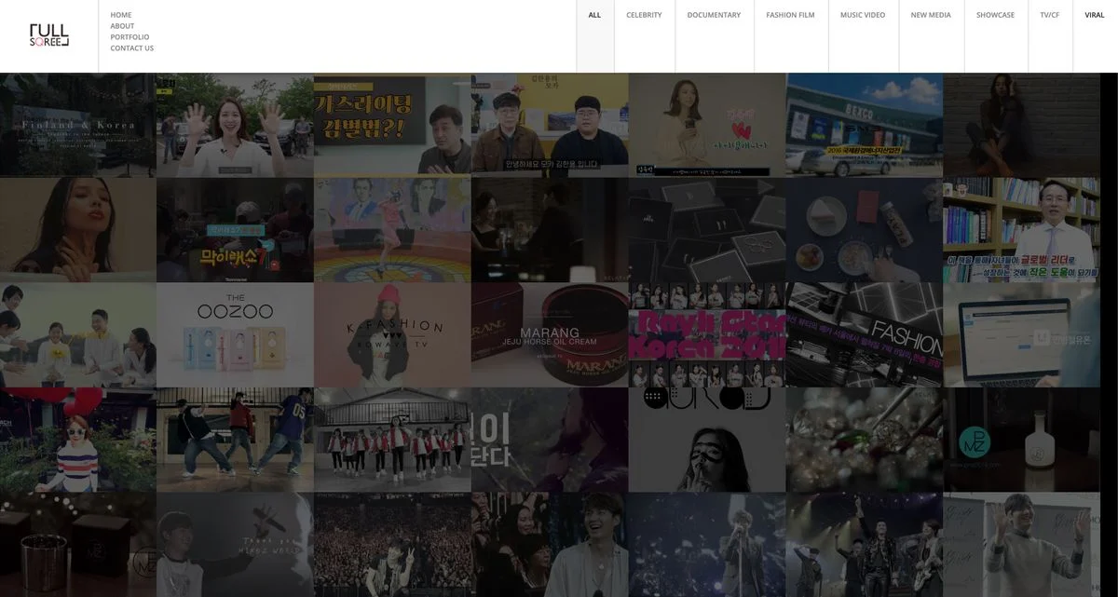
Task: Open the Finland & Korea video thumbnail
Action: click(x=78, y=125)
